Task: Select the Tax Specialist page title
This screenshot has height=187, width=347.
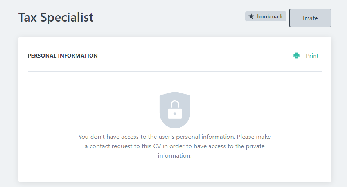Action: tap(56, 18)
